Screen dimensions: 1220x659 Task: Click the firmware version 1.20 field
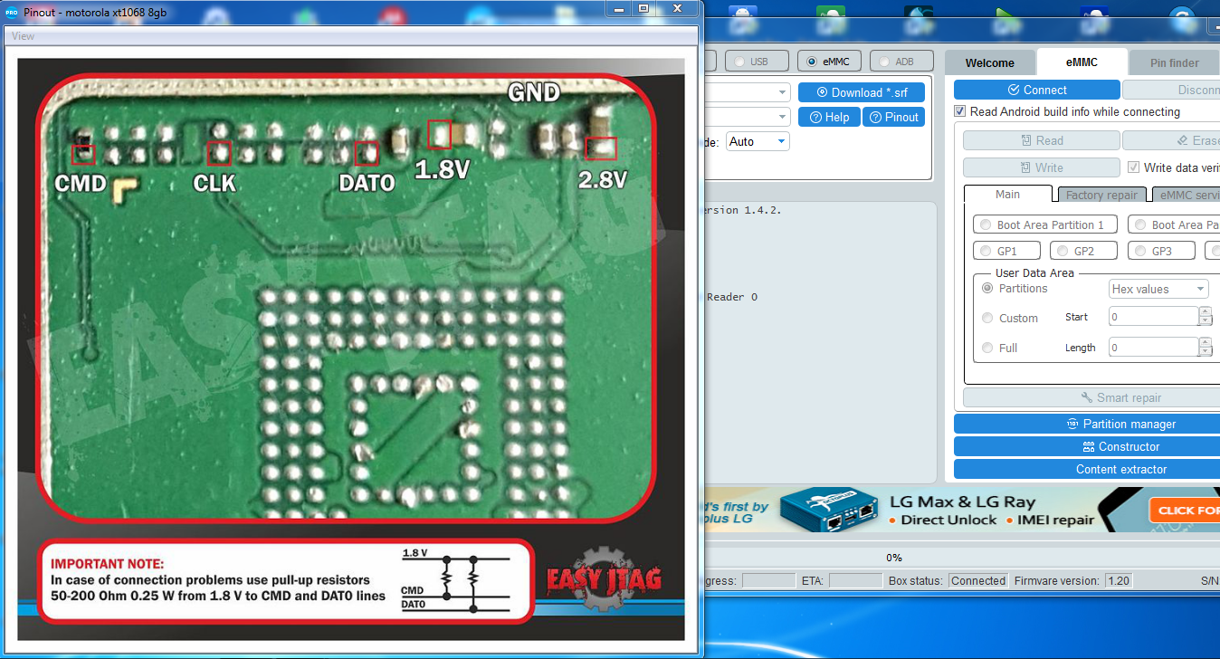pos(1119,581)
